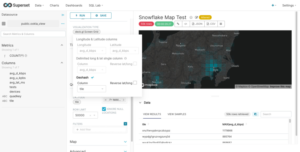Open the plus new-item menu

click(274, 5)
